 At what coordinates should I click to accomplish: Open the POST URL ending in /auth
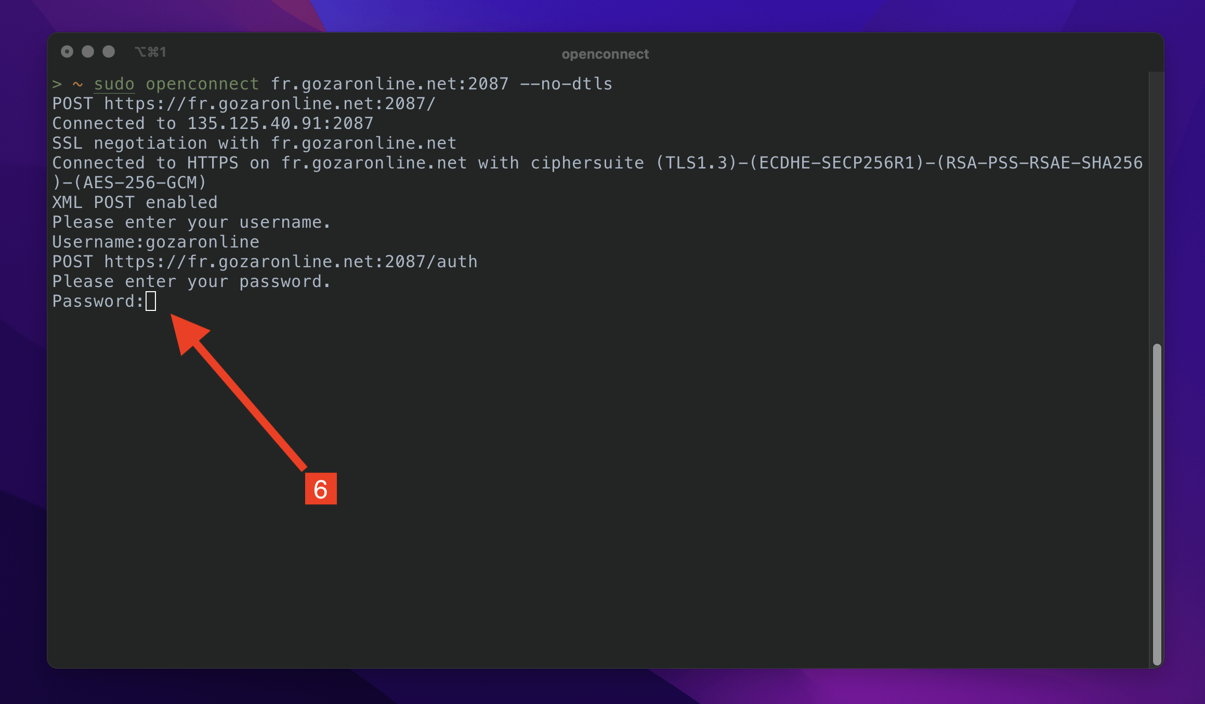[291, 262]
